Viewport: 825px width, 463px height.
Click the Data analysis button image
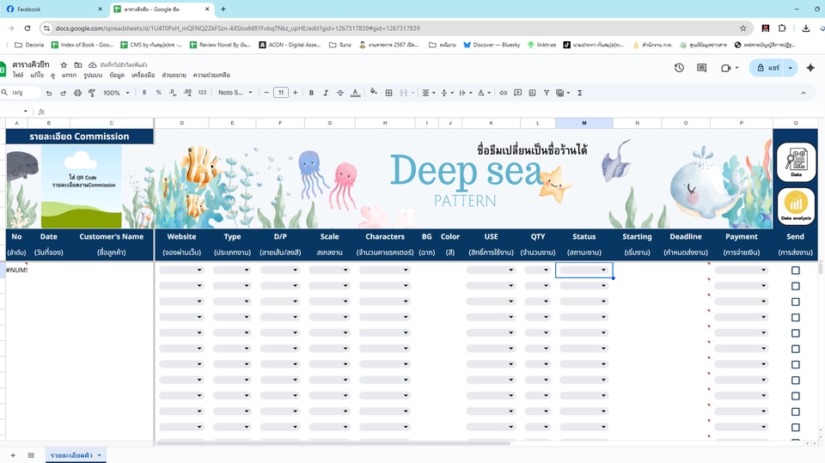tap(796, 206)
